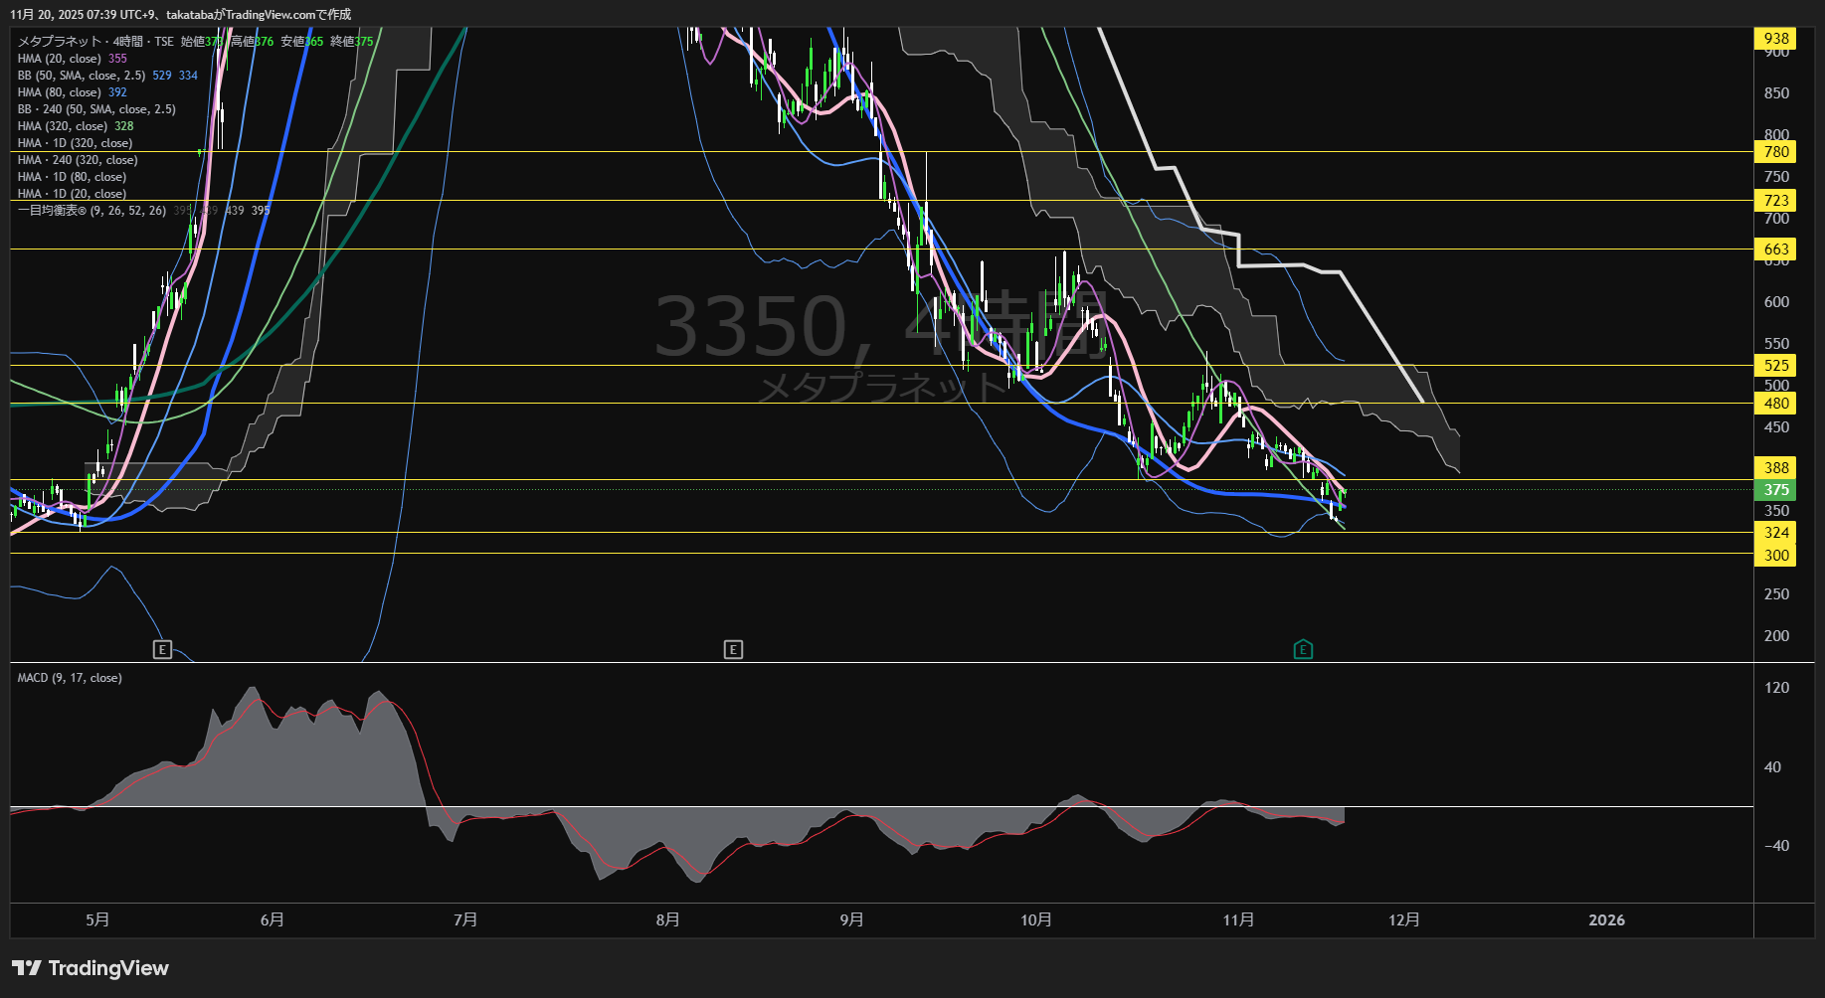The height and width of the screenshot is (998, 1825).
Task: Click the symbol title メタプラネット 4時間 TSE
Action: click(94, 42)
